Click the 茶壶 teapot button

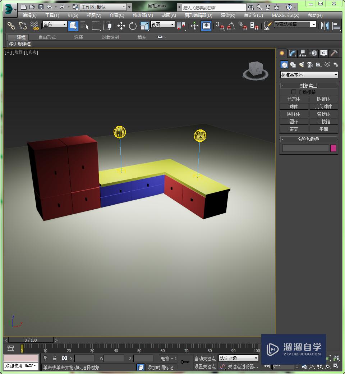(x=294, y=129)
